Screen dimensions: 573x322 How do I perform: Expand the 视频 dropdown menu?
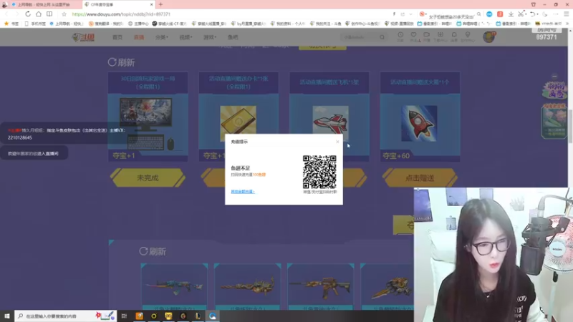186,37
